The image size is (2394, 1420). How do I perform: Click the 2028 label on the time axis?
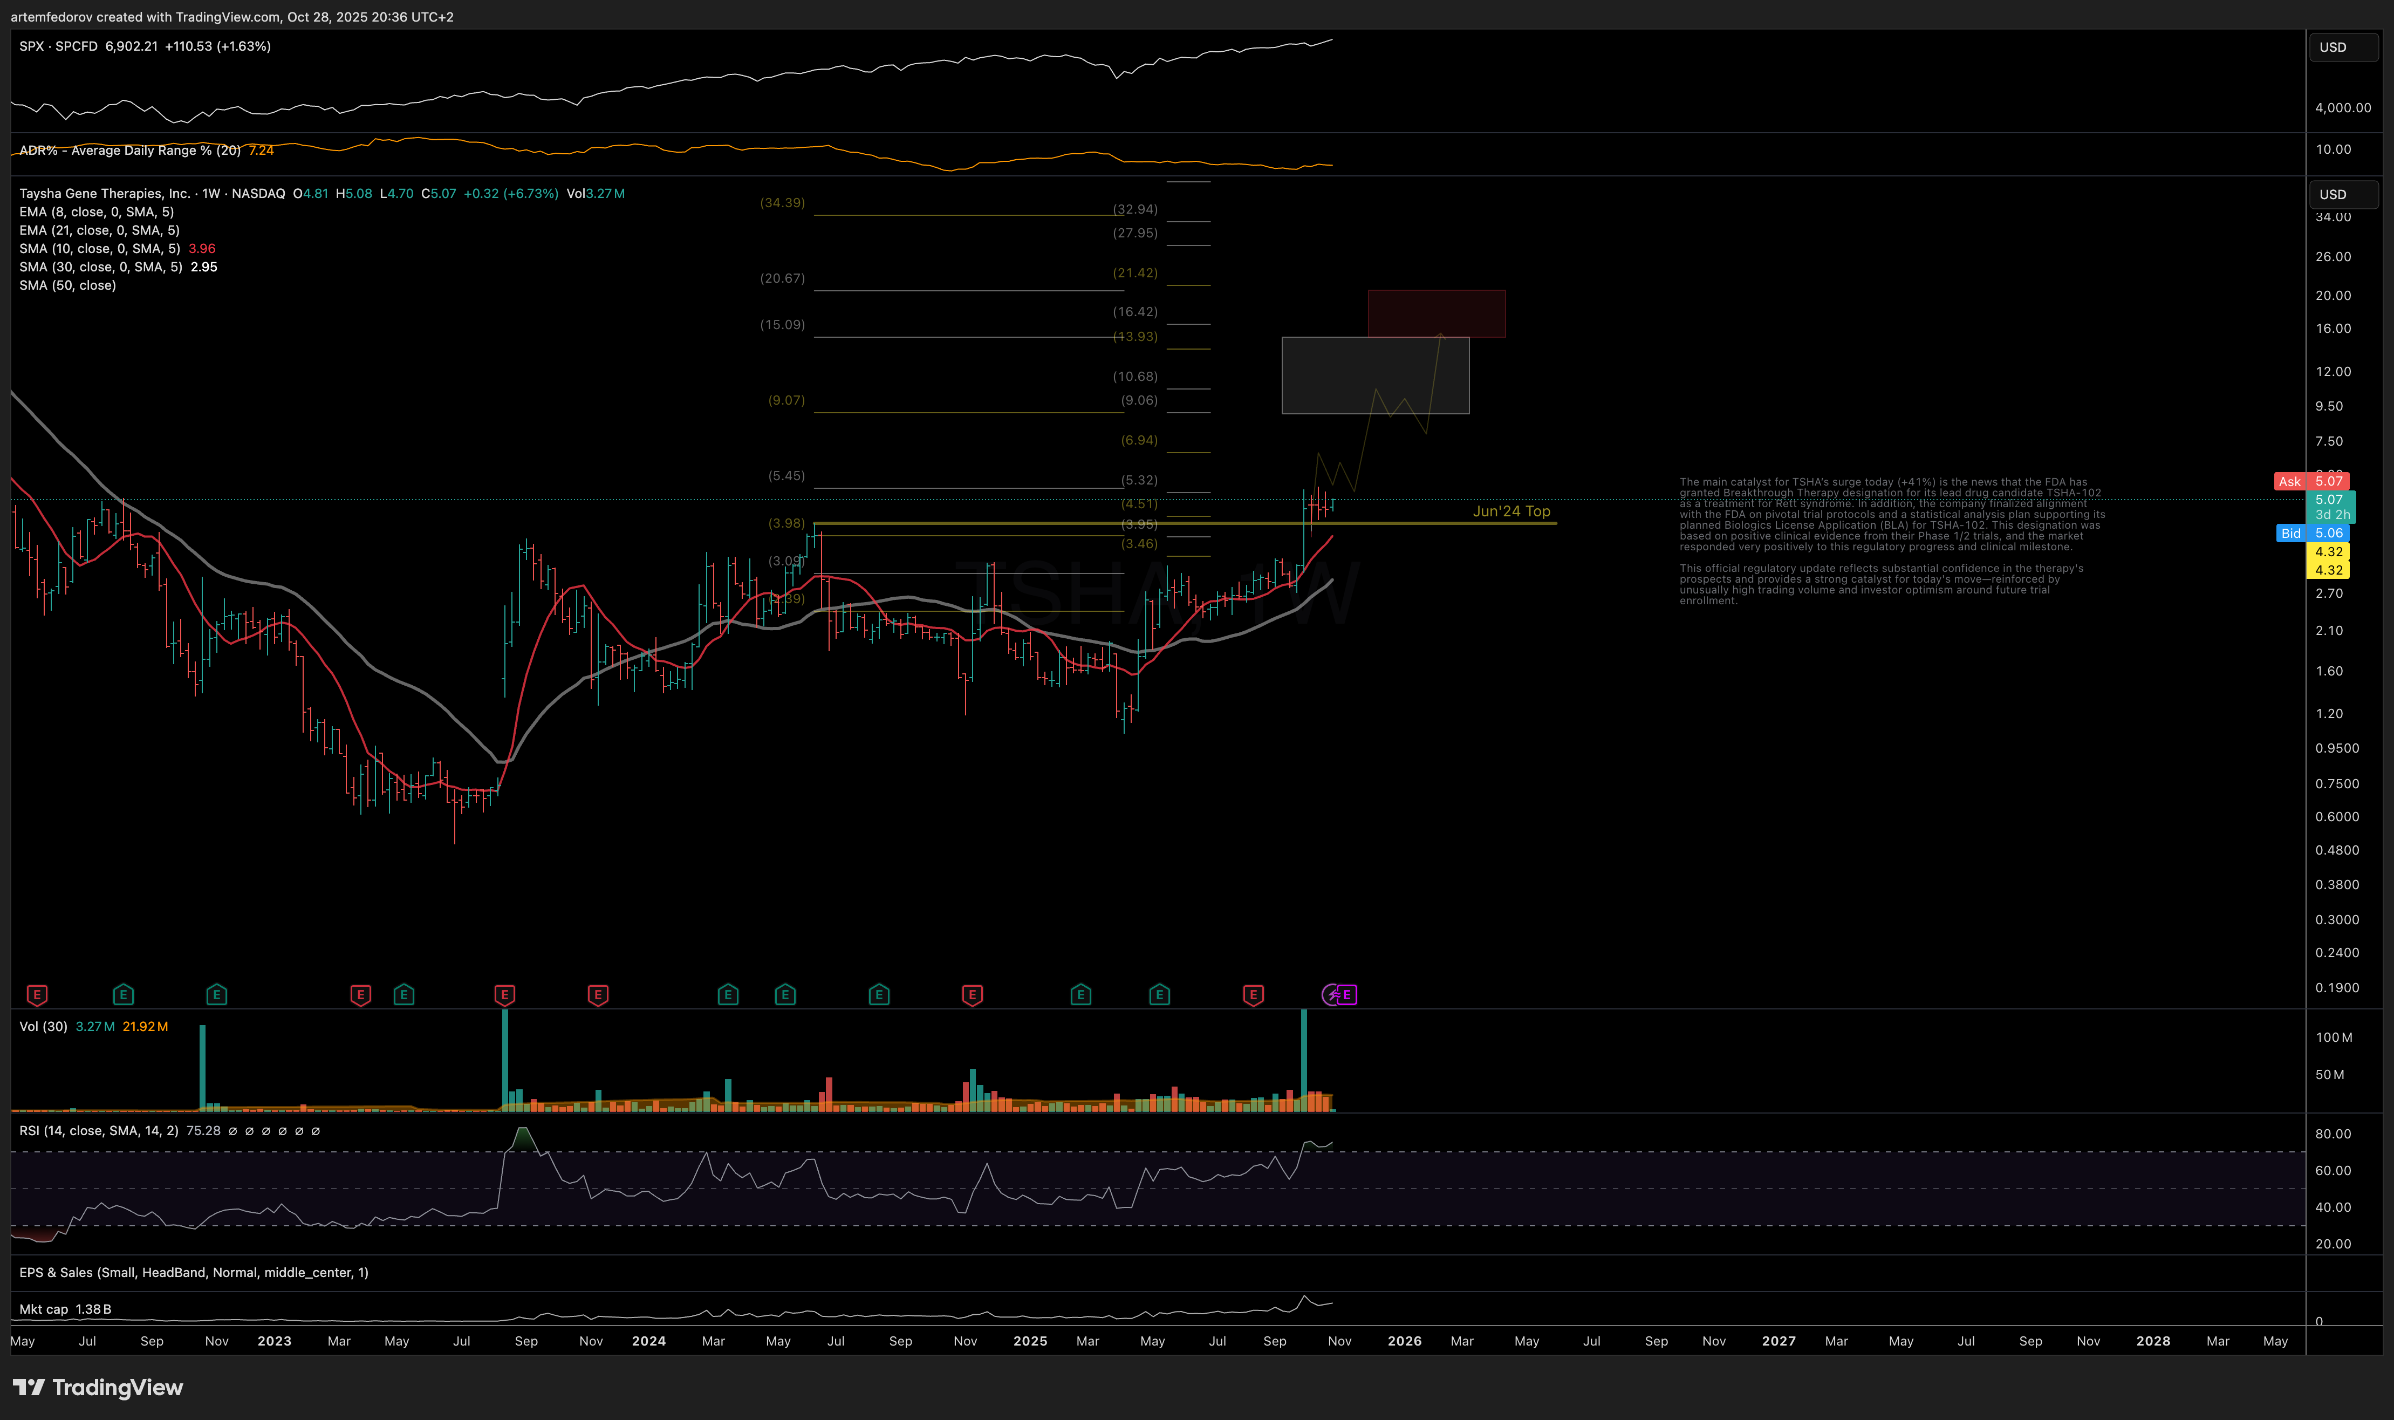pyautogui.click(x=2153, y=1341)
